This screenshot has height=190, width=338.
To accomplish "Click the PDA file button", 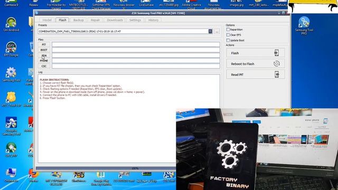I will click(44, 55).
